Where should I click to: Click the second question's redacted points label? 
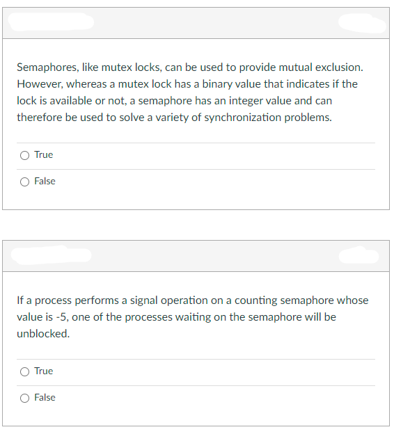(x=358, y=255)
